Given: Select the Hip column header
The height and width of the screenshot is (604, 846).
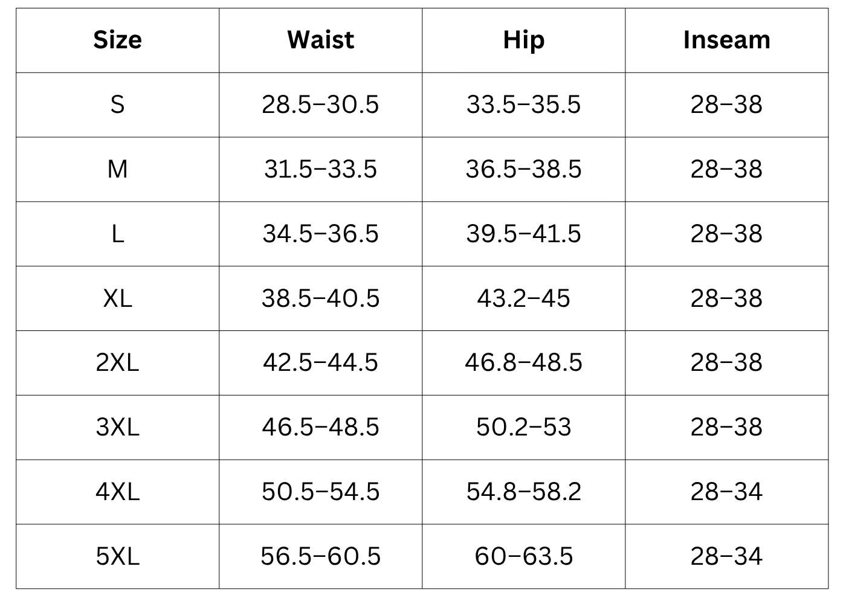Looking at the screenshot, I should [523, 40].
